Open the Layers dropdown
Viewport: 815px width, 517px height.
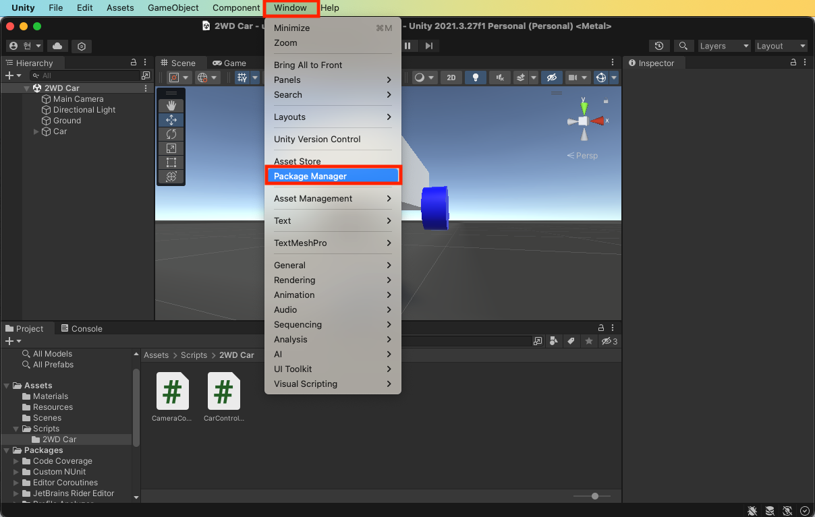[x=725, y=46]
